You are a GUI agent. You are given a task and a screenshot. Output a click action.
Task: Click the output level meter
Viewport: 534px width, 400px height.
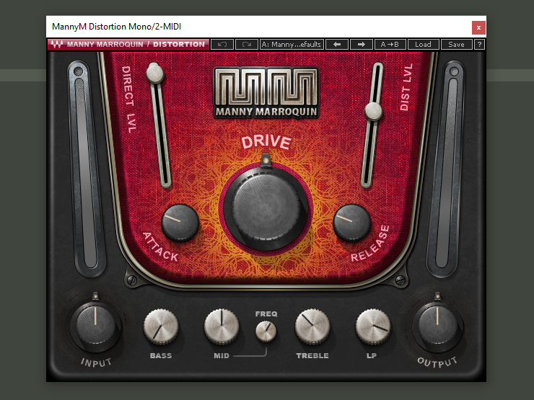446,173
